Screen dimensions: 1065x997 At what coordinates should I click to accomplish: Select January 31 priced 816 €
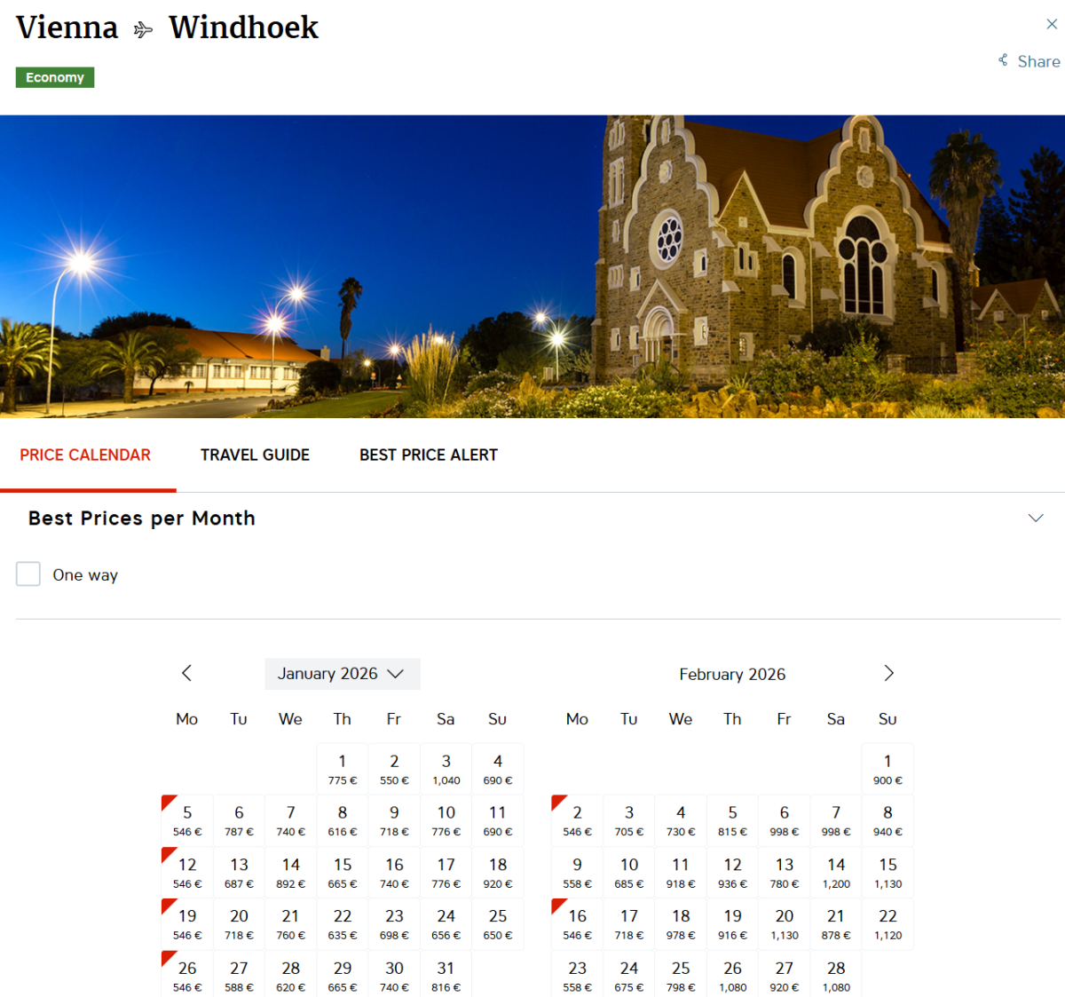pos(446,975)
